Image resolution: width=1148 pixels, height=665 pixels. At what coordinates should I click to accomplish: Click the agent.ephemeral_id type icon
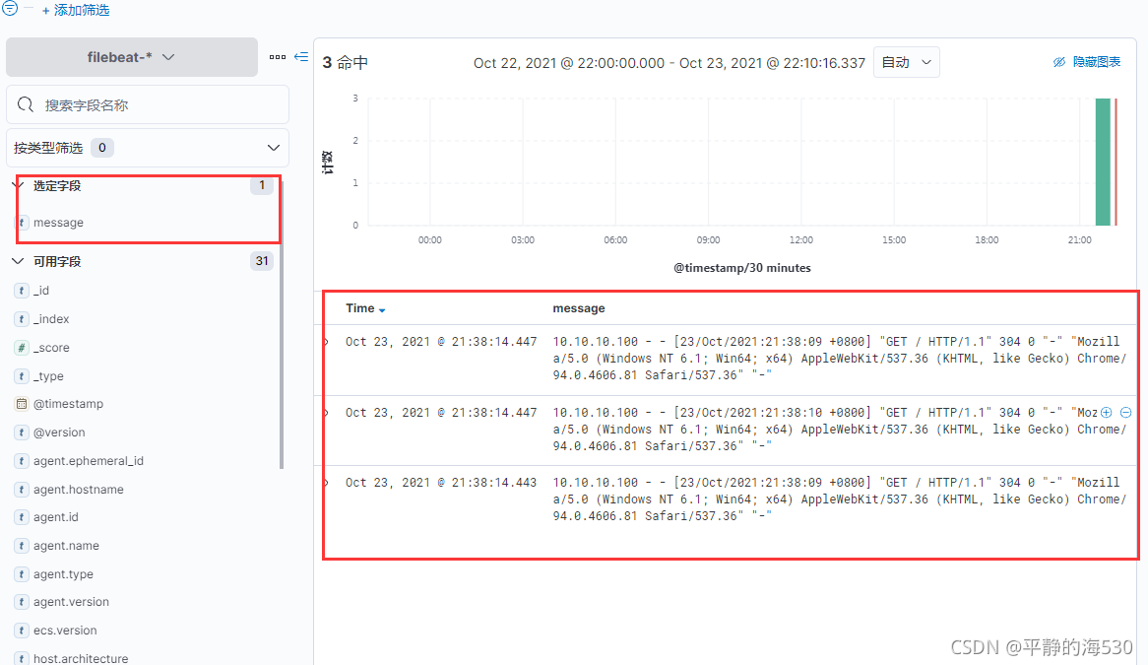pos(22,461)
